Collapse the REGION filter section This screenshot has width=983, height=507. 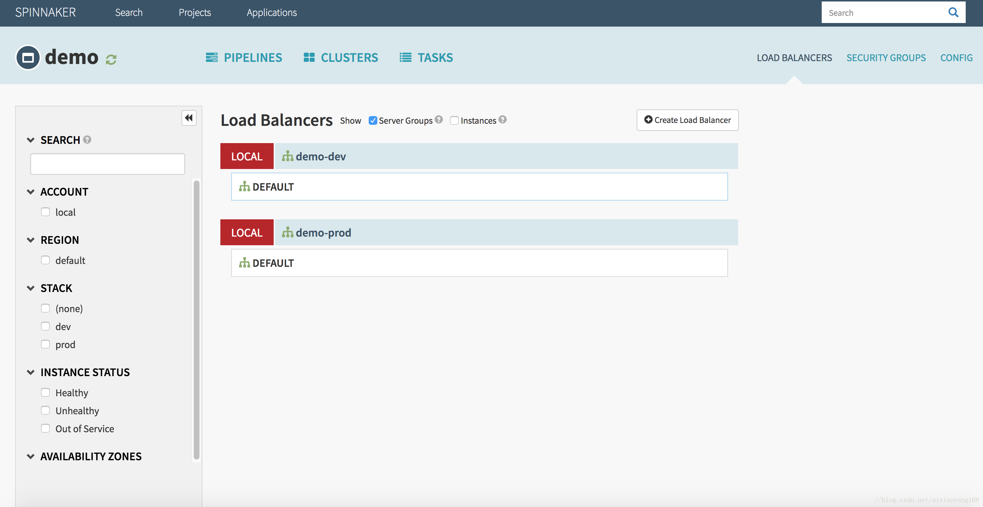[31, 240]
